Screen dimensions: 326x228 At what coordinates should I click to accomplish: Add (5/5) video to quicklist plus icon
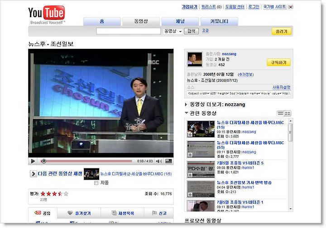pyautogui.click(x=190, y=154)
